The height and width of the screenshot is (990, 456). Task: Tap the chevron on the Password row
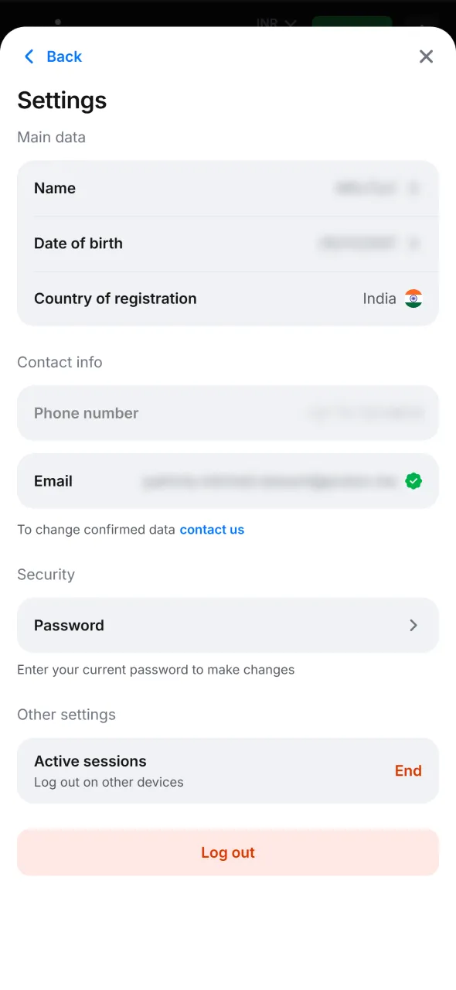click(413, 625)
